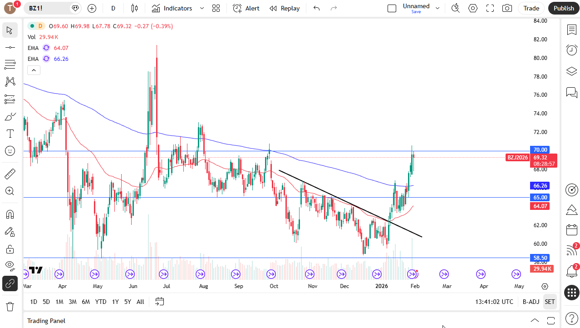Select the arrow cursor tool
Screen dimensions: 580x328
(10, 30)
